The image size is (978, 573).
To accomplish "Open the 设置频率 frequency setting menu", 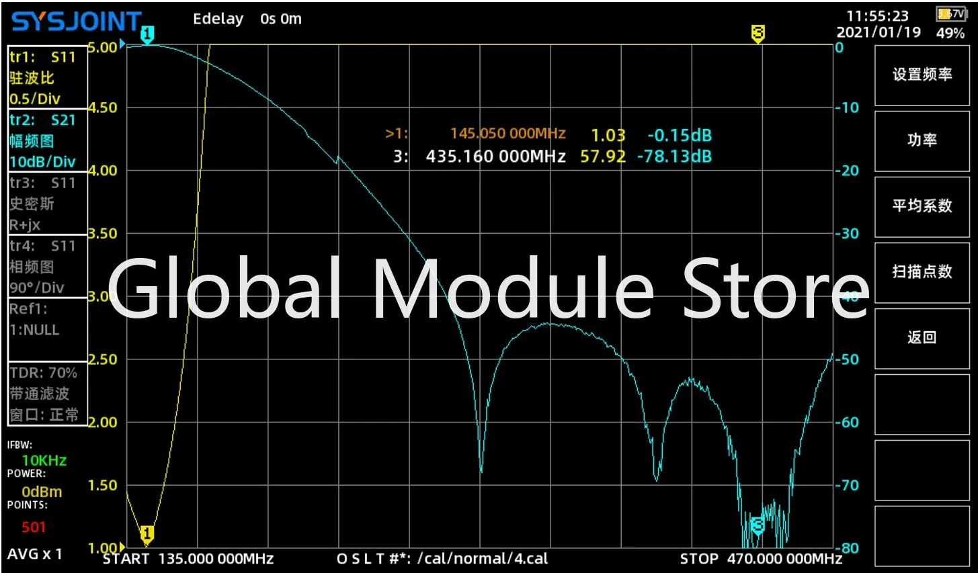I will click(922, 75).
